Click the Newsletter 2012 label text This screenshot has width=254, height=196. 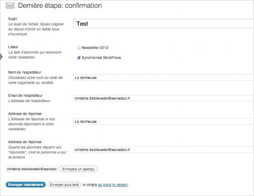(x=95, y=48)
